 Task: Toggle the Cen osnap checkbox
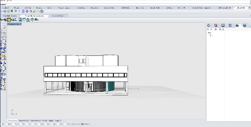(x=27, y=124)
